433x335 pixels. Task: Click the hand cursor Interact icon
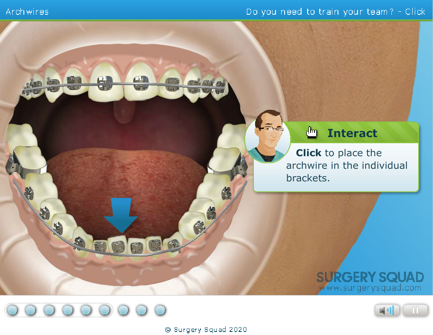pos(312,132)
